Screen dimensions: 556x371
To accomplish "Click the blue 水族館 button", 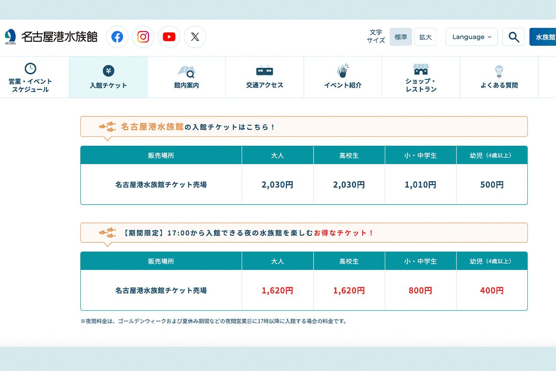I will (x=543, y=37).
